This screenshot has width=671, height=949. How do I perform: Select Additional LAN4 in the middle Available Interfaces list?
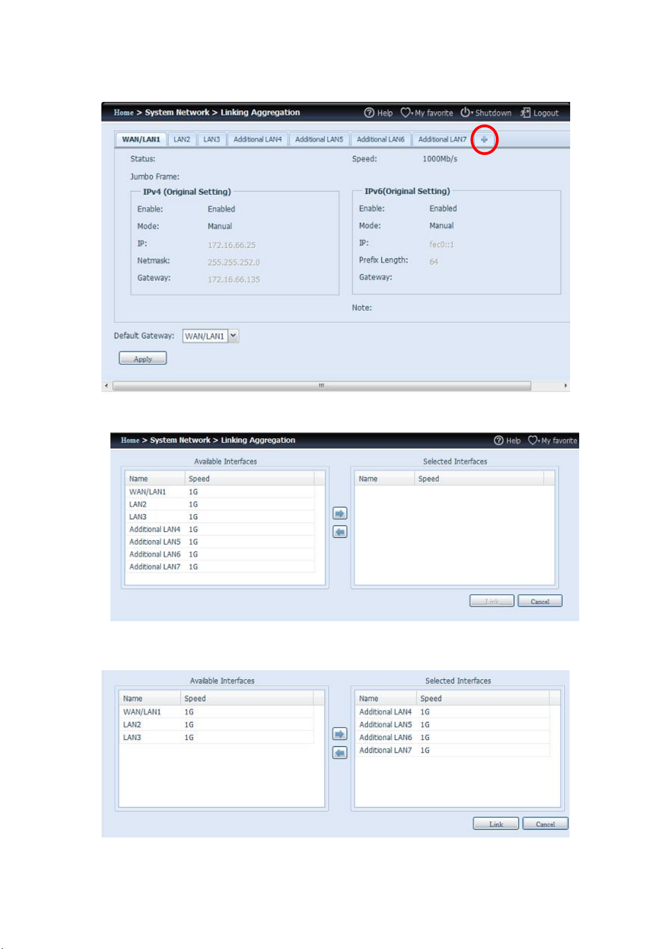pos(220,529)
